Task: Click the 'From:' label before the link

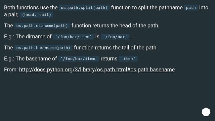Action: [11, 70]
